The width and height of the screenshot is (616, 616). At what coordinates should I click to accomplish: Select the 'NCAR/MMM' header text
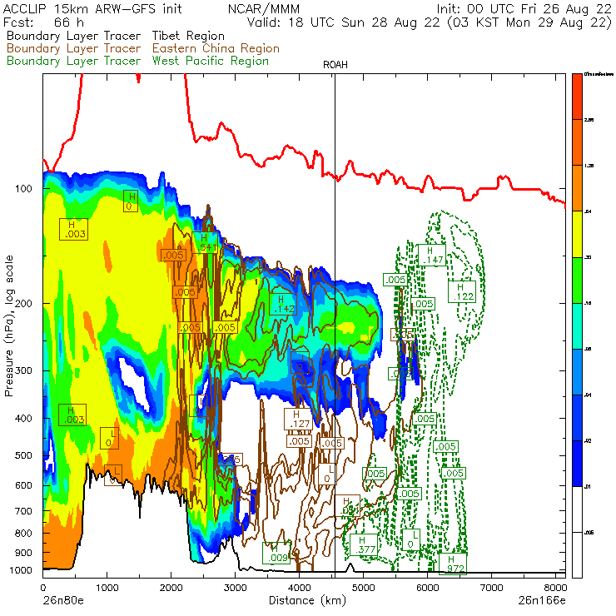pos(264,8)
